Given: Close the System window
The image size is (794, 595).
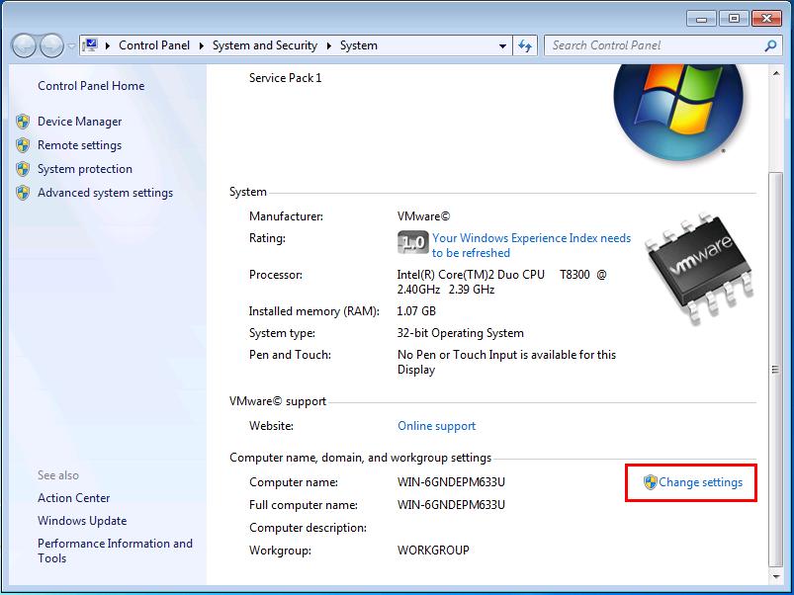Looking at the screenshot, I should 766,19.
